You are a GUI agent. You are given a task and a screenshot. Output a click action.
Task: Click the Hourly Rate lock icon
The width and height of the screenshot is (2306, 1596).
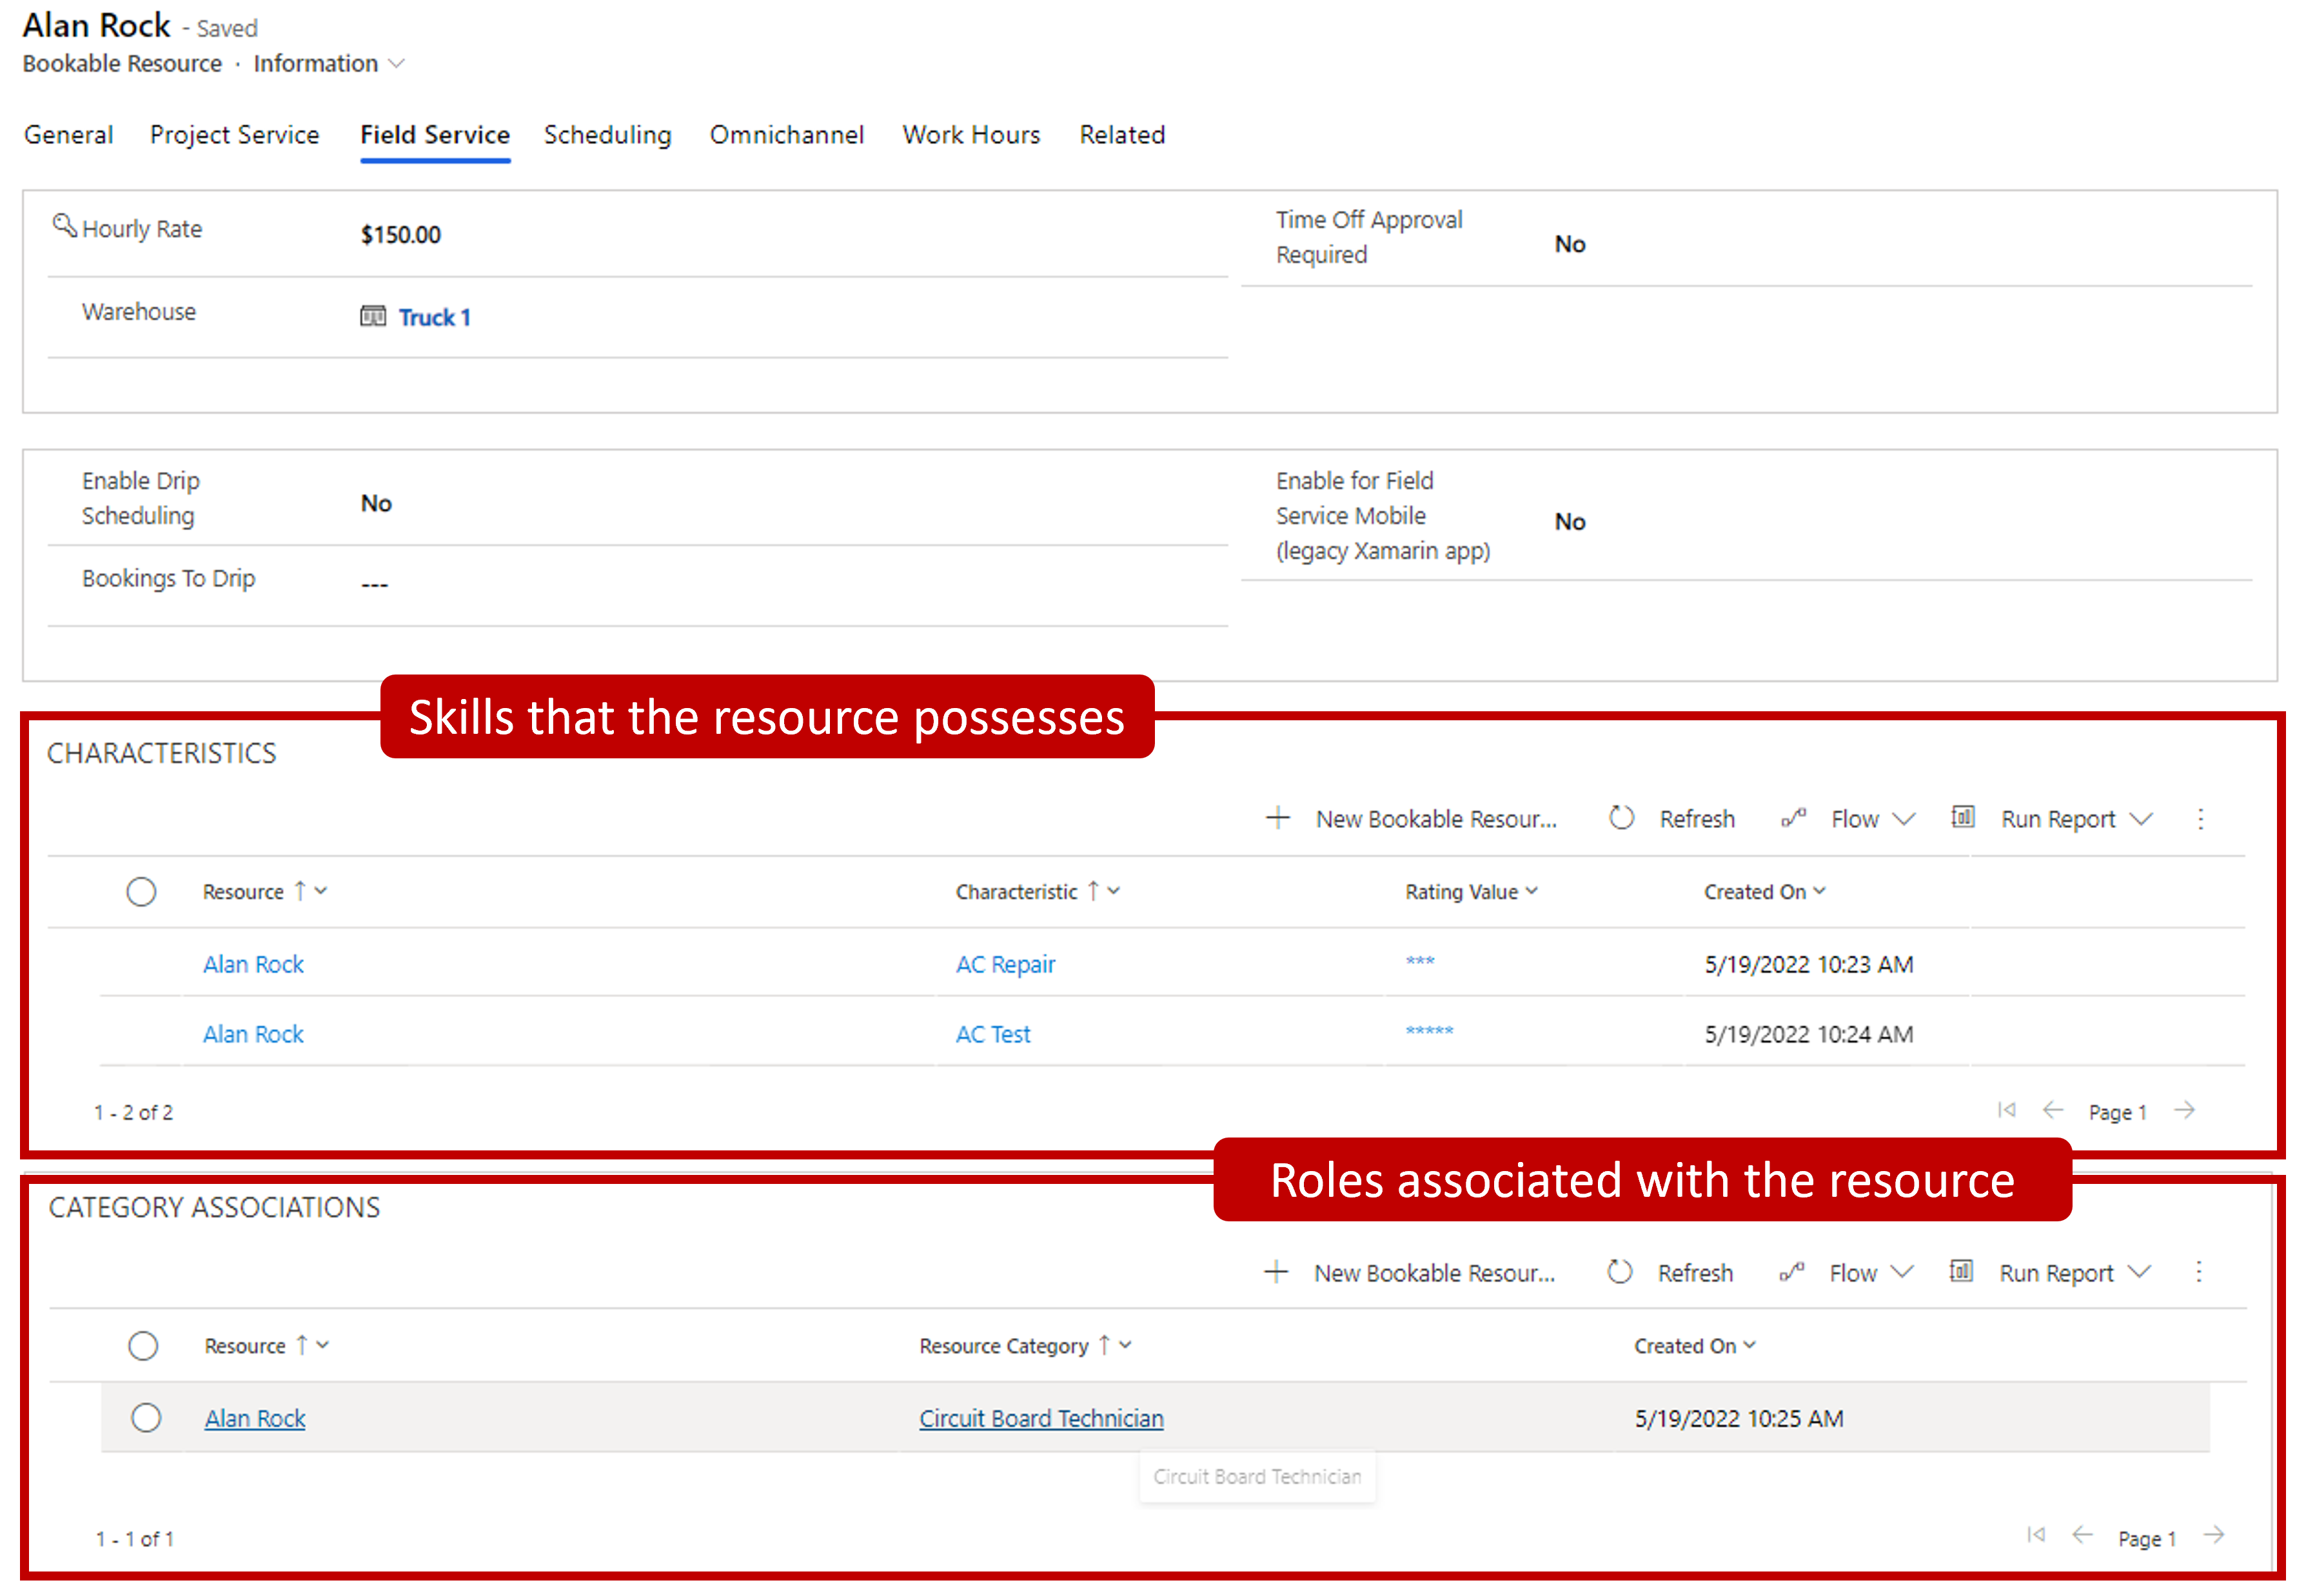coord(65,226)
